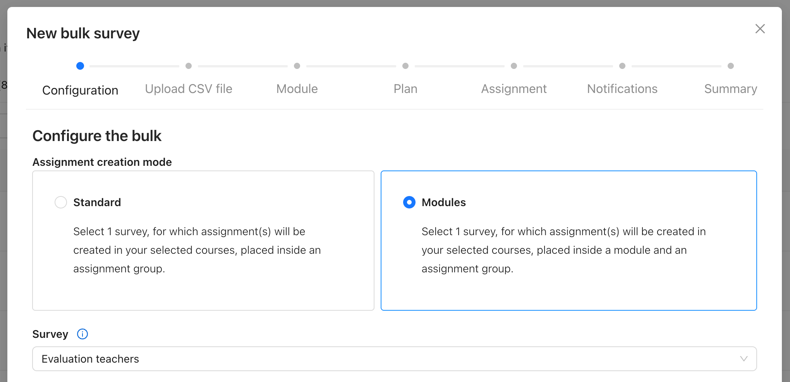Click the Standard card description text
Viewport: 790px width, 382px height.
pyautogui.click(x=197, y=250)
